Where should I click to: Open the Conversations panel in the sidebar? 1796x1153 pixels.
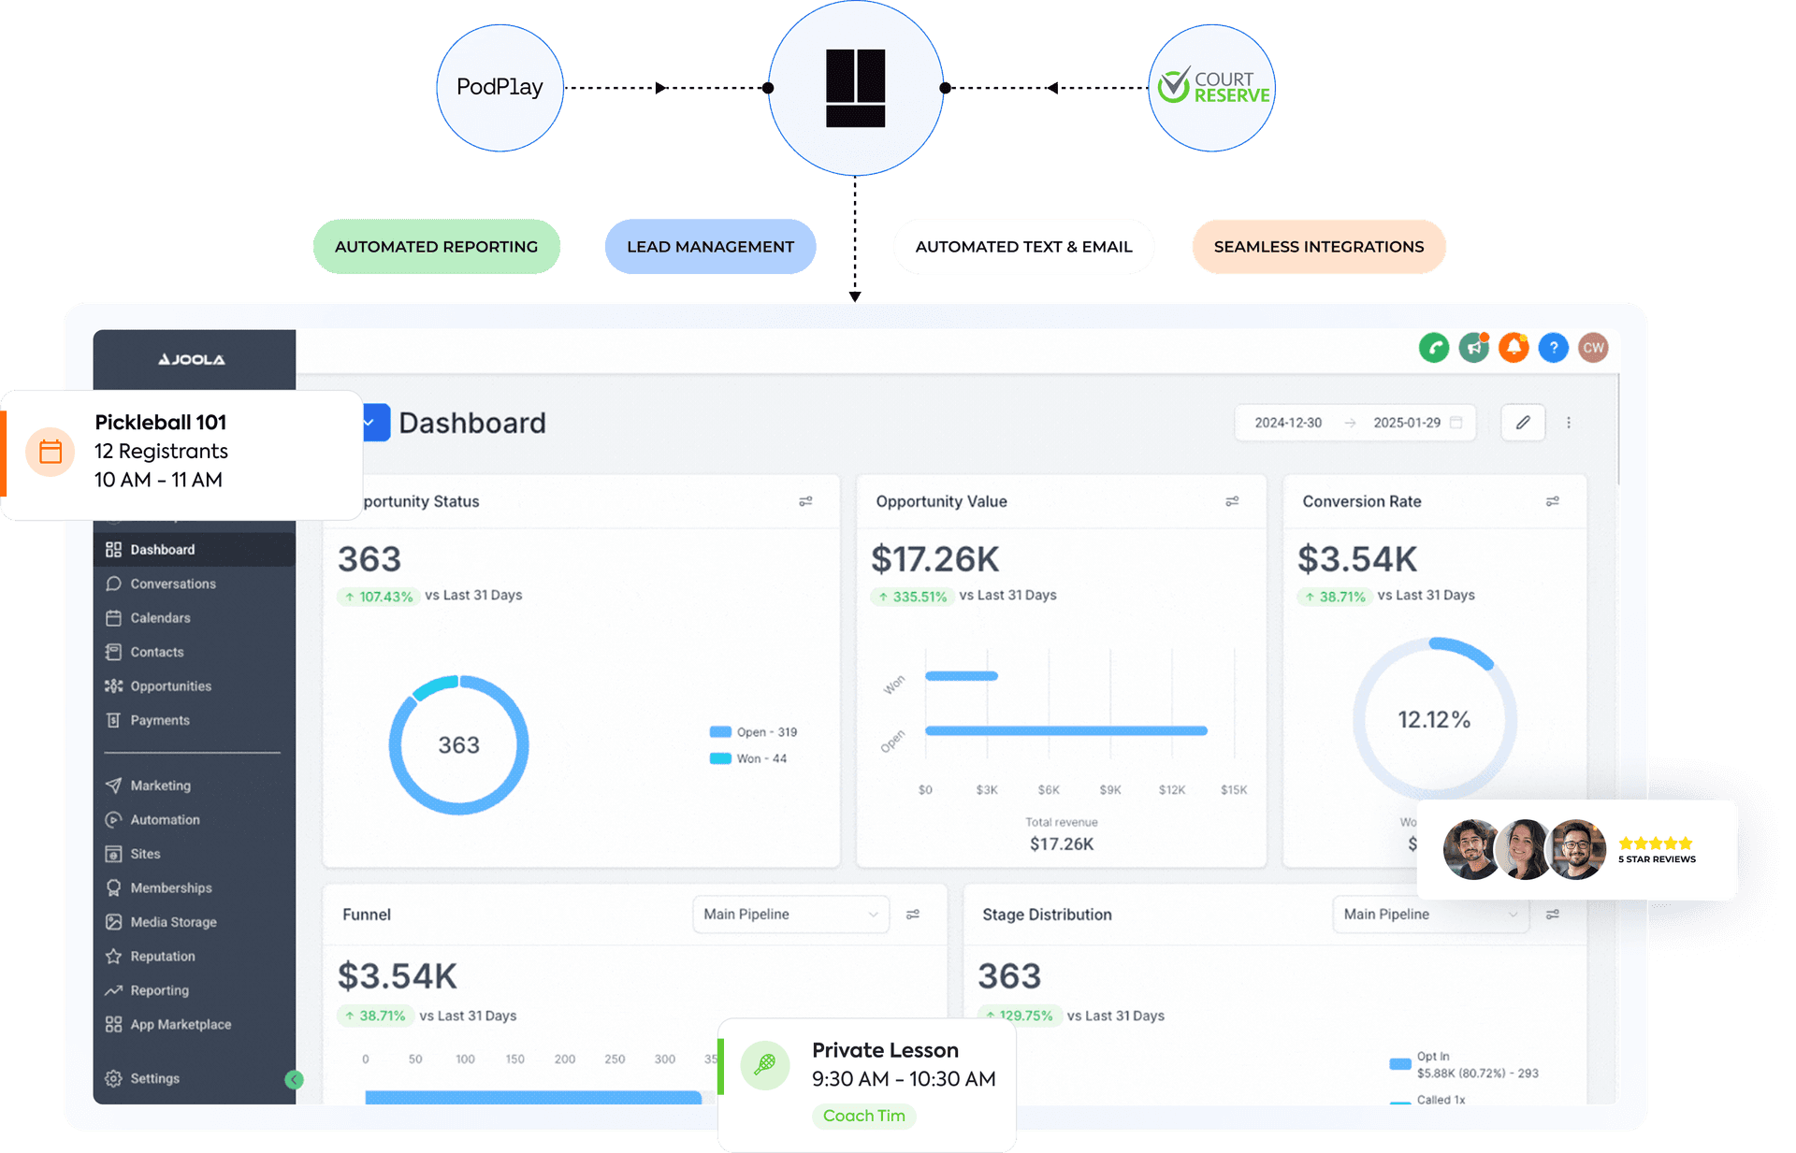coord(171,583)
